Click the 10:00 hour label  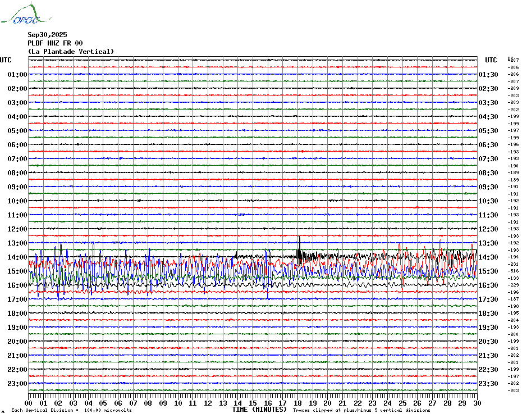[x=17, y=201]
